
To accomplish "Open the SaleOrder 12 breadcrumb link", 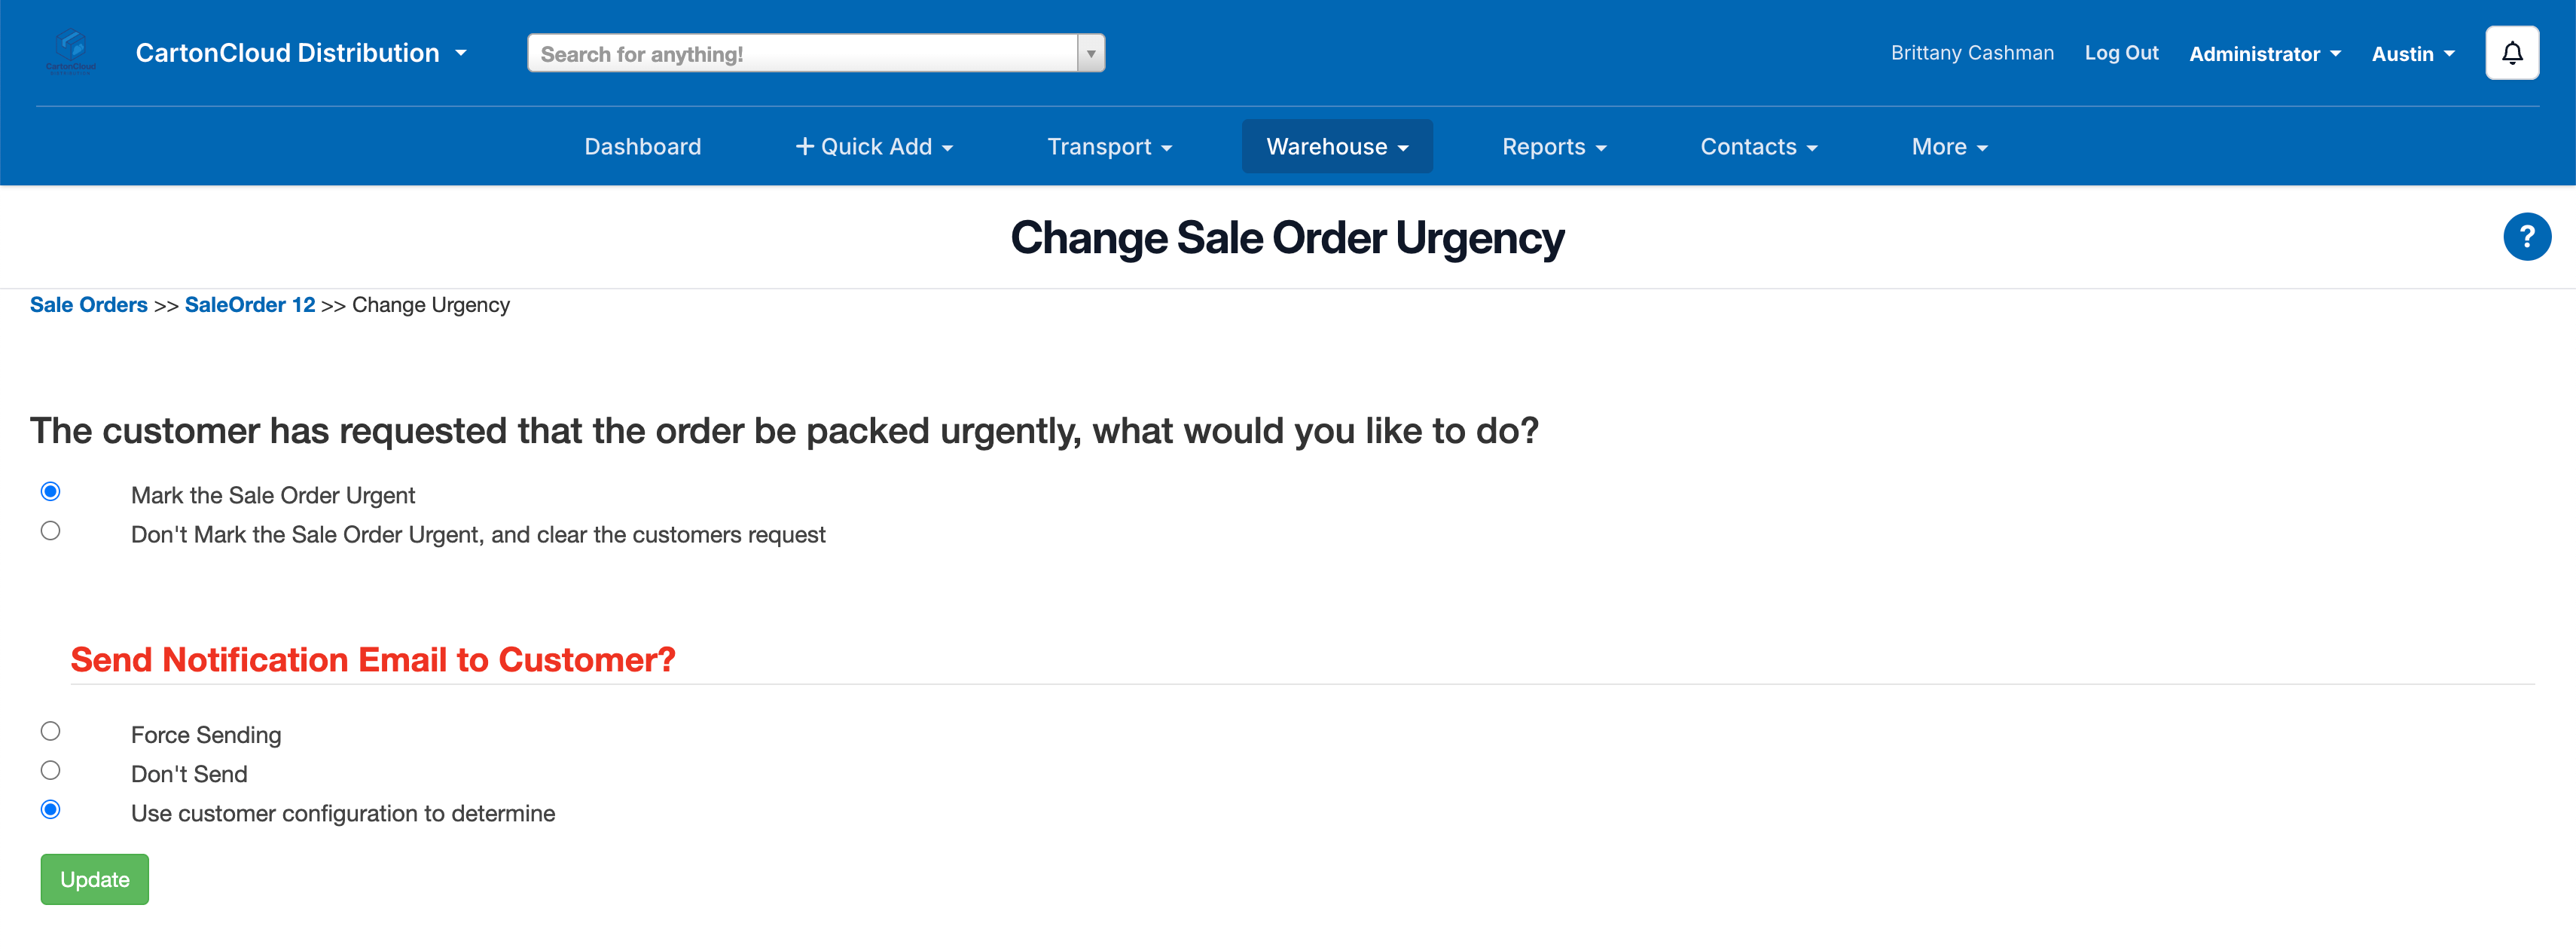I will [x=250, y=305].
